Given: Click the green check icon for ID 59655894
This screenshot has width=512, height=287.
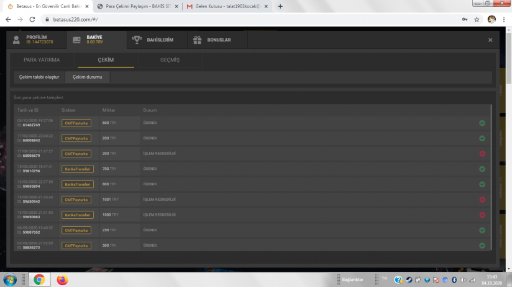Looking at the screenshot, I should click(x=482, y=184).
